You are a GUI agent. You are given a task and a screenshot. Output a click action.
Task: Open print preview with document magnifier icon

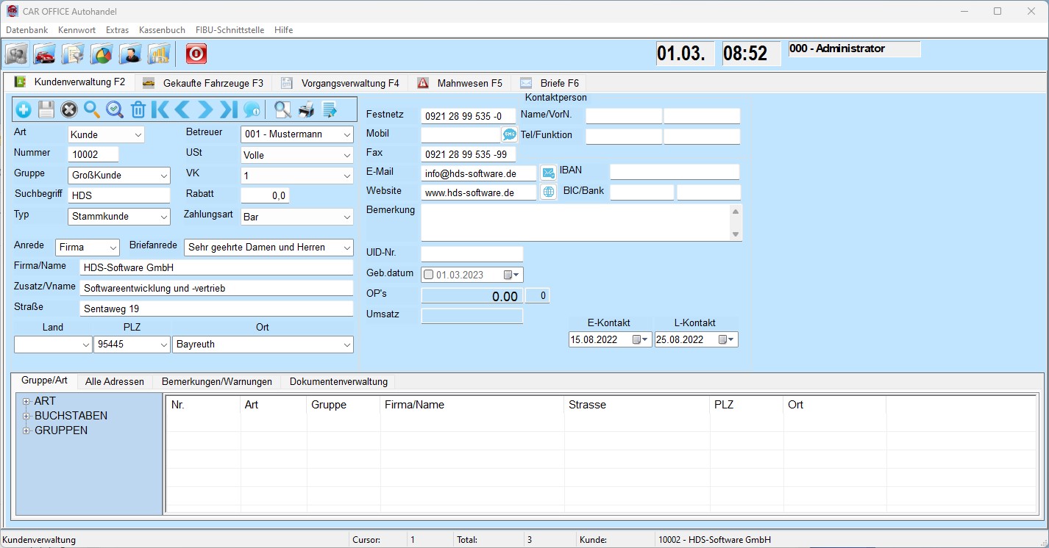point(282,110)
